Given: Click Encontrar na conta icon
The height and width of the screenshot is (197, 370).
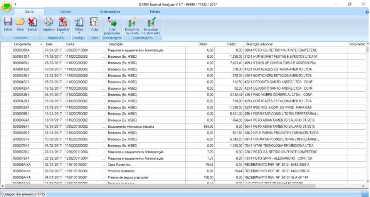Looking at the screenshot, I should [132, 22].
